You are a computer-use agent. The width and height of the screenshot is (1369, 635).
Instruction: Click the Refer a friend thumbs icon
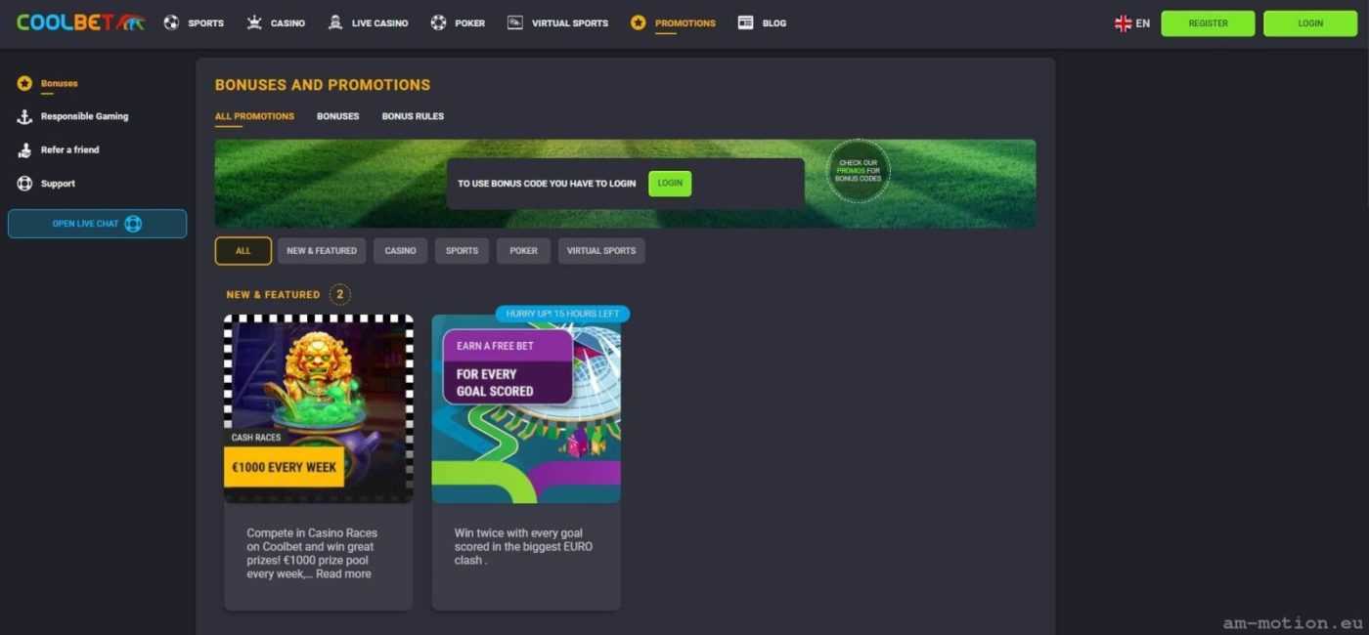tap(24, 149)
